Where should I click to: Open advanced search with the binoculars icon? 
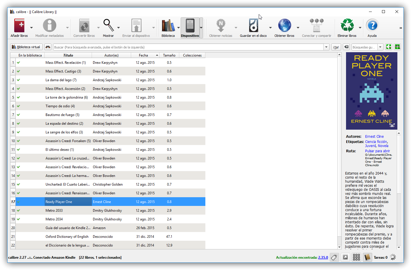pyautogui.click(x=48, y=47)
